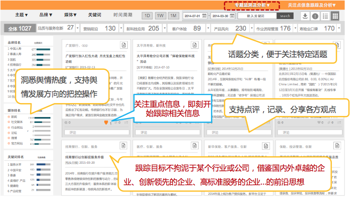The image size is (350, 197).
Task: Toggle 社交媒体 media filter marker
Action: pyautogui.click(x=9, y=122)
